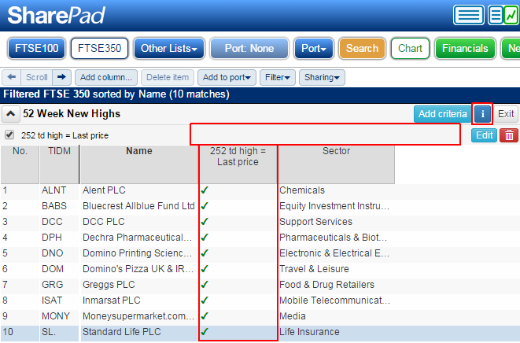Click the Travel & Leisure sector cell
520x343 pixels.
pyautogui.click(x=314, y=269)
